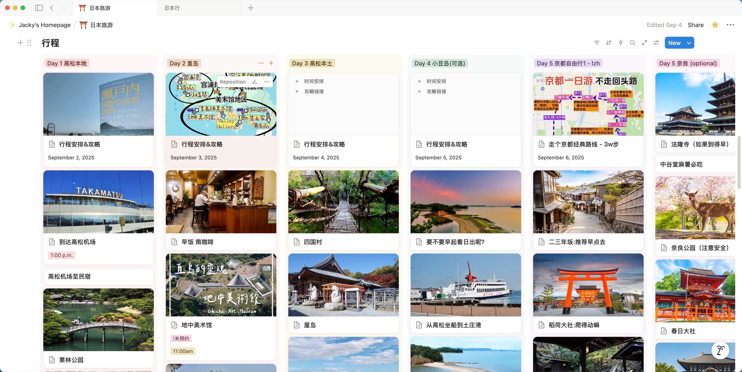Open the sort arrows icon
The height and width of the screenshot is (372, 742).
[609, 43]
